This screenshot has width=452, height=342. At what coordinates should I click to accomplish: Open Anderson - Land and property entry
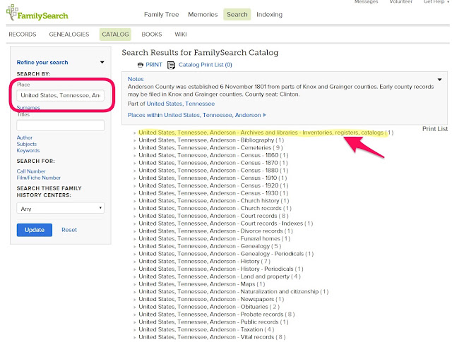tap(220, 276)
